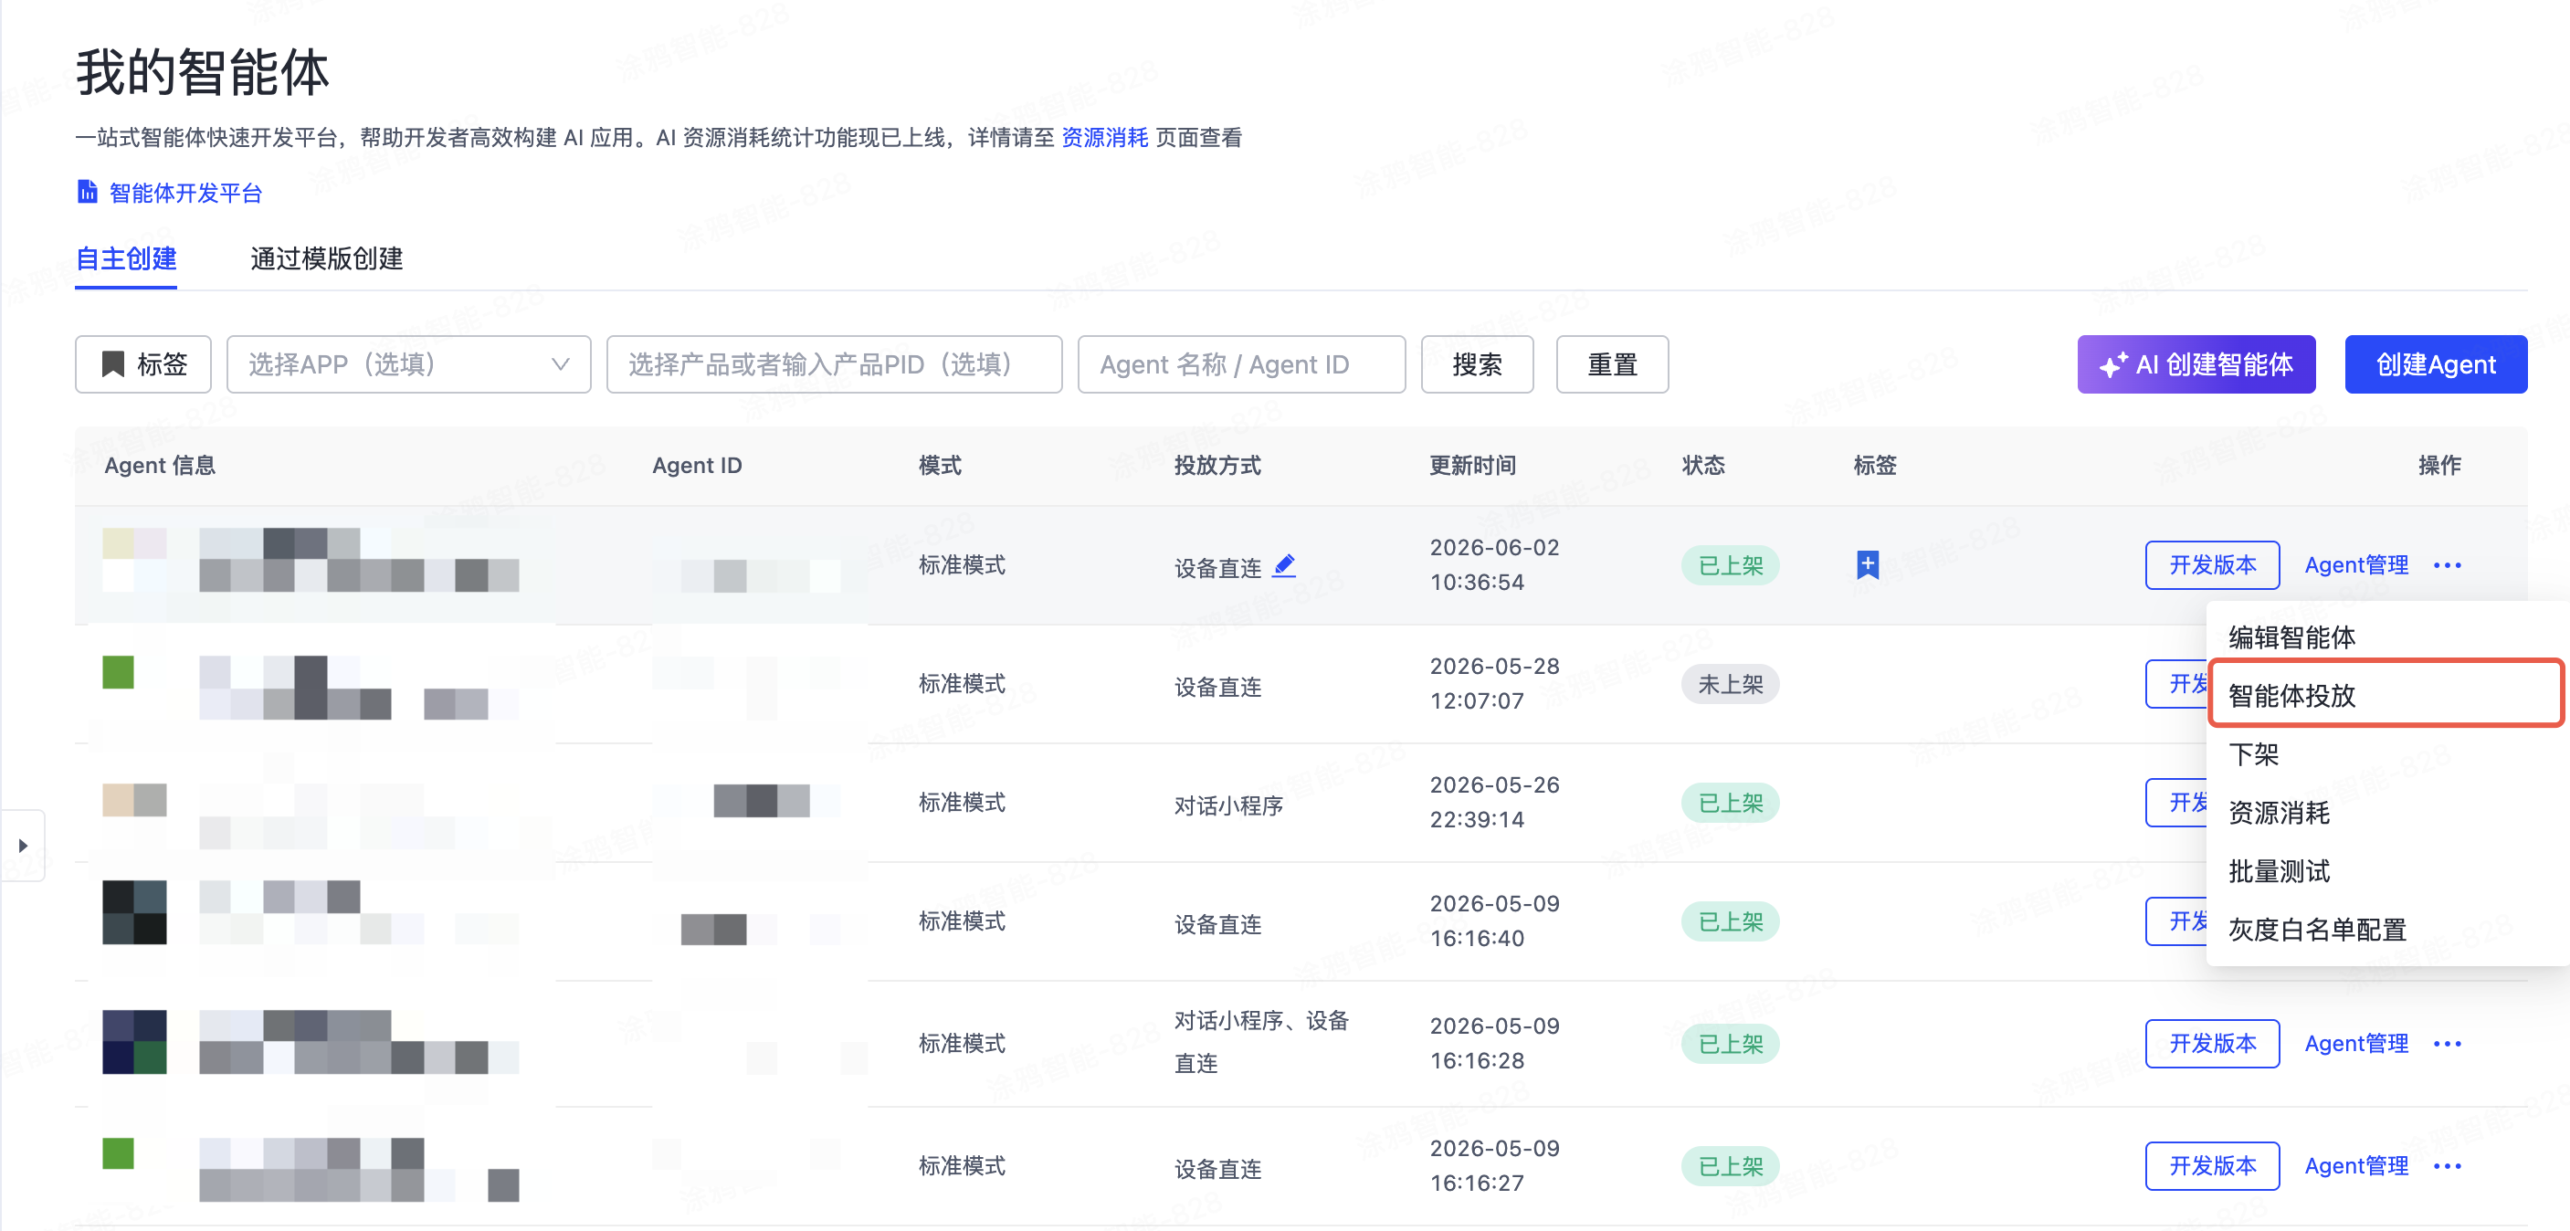Image resolution: width=2570 pixels, height=1231 pixels.
Task: Click the 重置 button
Action: pos(1612,364)
